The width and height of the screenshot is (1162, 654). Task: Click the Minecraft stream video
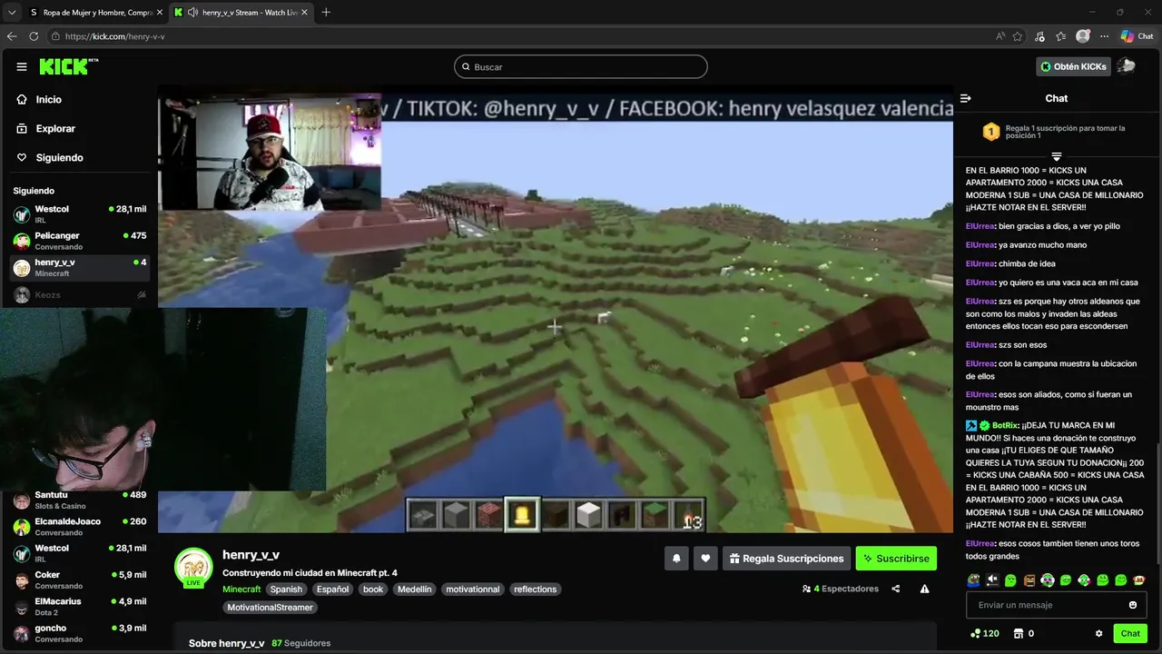[556, 309]
